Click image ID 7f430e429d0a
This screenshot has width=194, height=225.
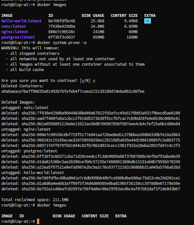point(62,26)
